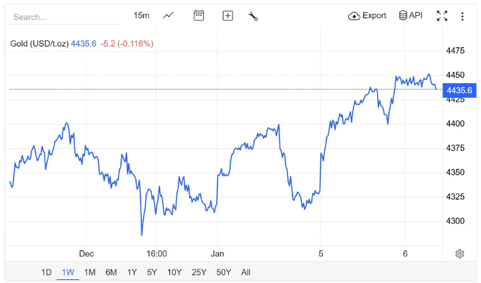Enter fullscreen chart mode
The height and width of the screenshot is (283, 481).
(x=442, y=16)
